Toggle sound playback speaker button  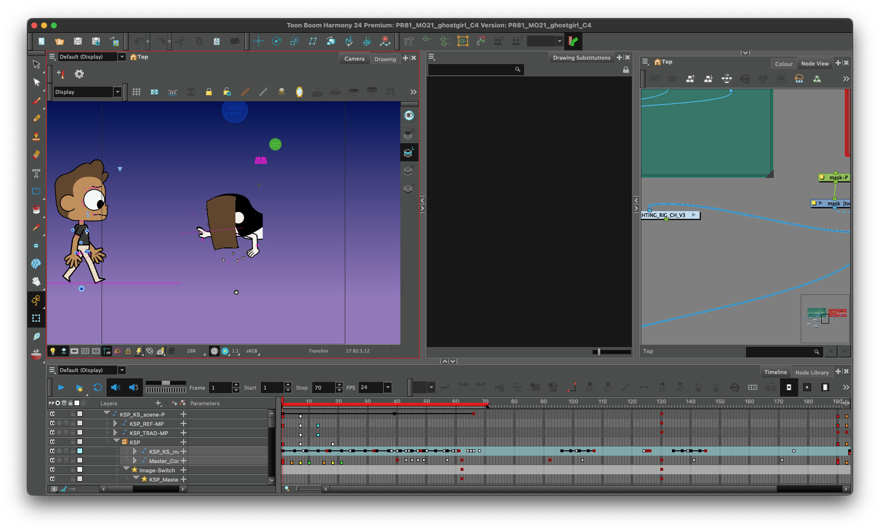click(x=116, y=387)
